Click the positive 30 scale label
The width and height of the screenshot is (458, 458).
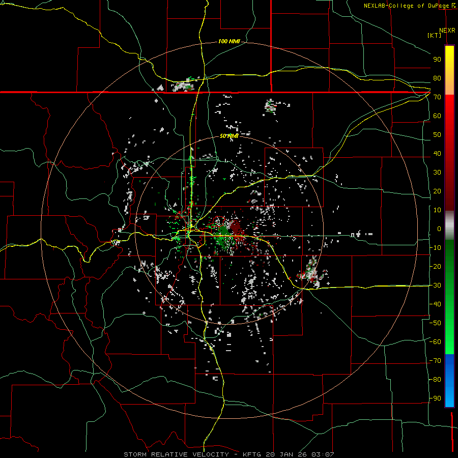(x=437, y=173)
